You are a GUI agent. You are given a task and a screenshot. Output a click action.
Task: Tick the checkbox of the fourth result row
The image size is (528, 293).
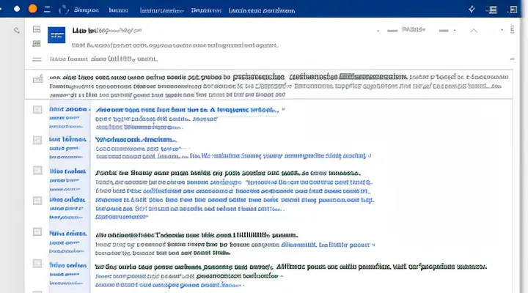[37, 201]
